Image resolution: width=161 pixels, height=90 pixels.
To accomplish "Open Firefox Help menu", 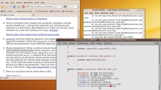I will 43,2.
